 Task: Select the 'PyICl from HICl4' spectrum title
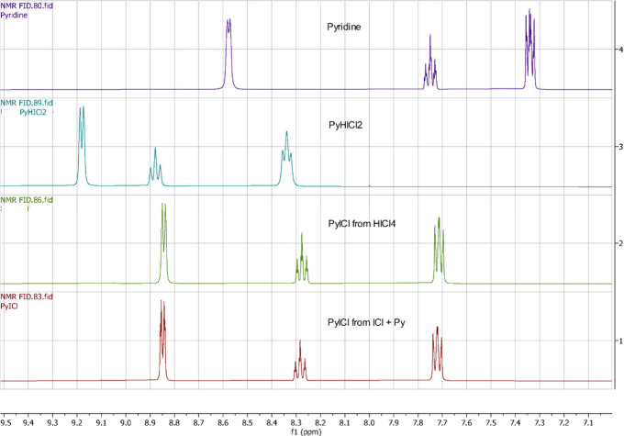click(x=362, y=224)
